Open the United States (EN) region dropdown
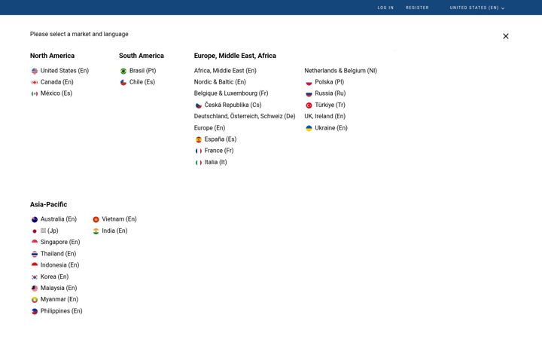This screenshot has height=339, width=542. 477,8
